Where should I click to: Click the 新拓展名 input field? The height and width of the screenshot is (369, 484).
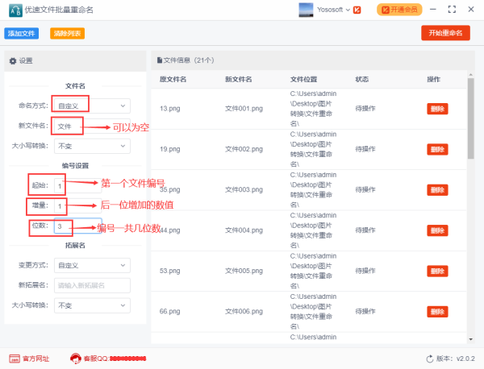point(91,285)
